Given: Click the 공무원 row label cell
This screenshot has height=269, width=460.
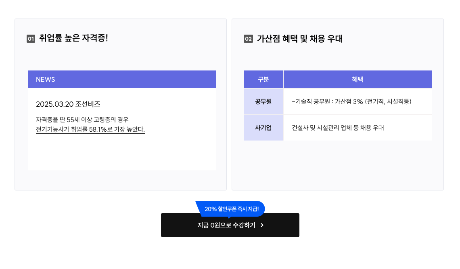Looking at the screenshot, I should click(x=263, y=101).
